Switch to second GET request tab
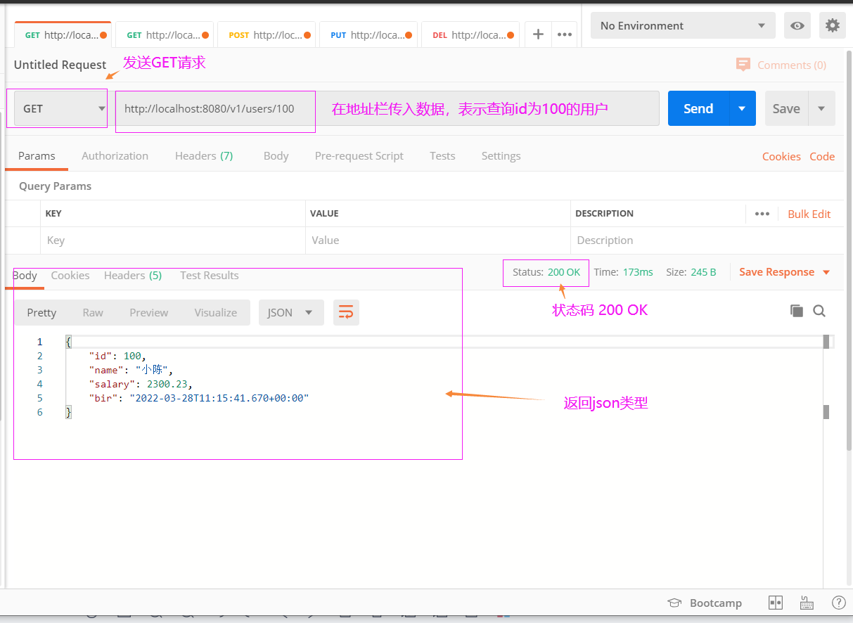Image resolution: width=853 pixels, height=623 pixels. [x=166, y=34]
